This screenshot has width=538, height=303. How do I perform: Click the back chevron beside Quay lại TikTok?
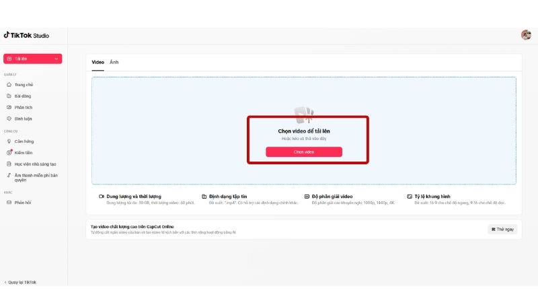tap(5, 282)
